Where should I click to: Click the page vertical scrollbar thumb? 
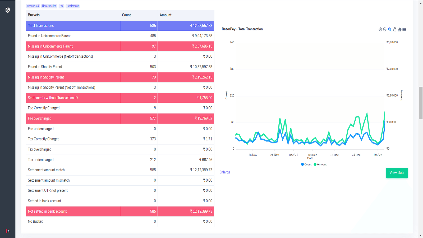[x=421, y=103]
